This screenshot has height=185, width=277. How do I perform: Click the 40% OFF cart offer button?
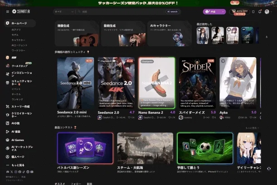tap(239, 12)
